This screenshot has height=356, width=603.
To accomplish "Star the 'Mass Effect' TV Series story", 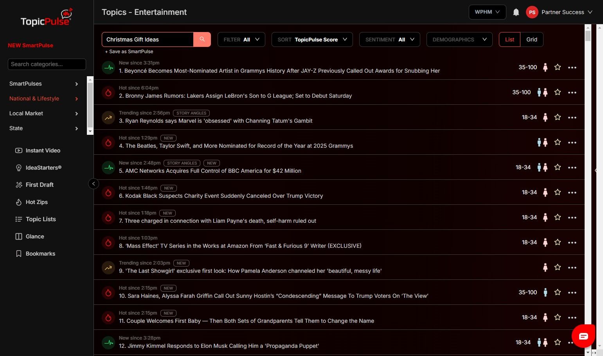I will pos(558,242).
